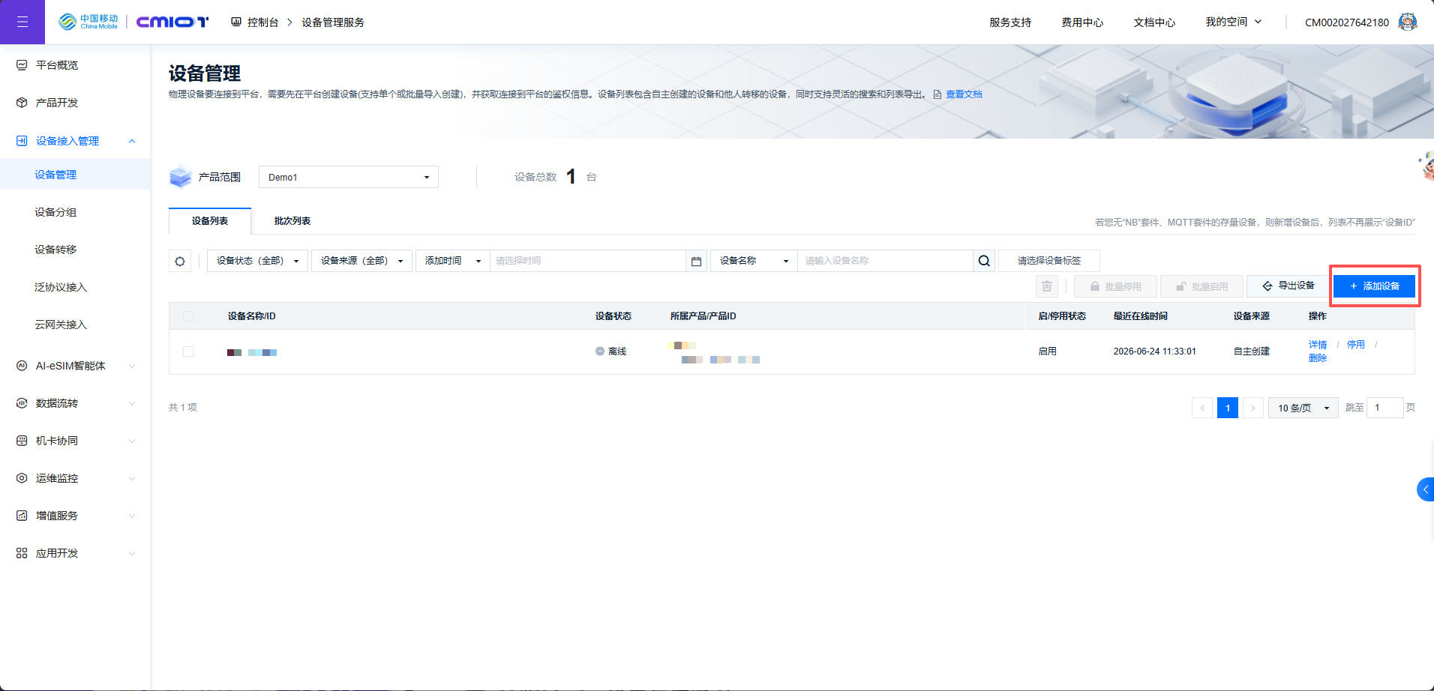This screenshot has width=1434, height=691.
Task: Click the 产品开发 cube icon
Action: [x=22, y=103]
